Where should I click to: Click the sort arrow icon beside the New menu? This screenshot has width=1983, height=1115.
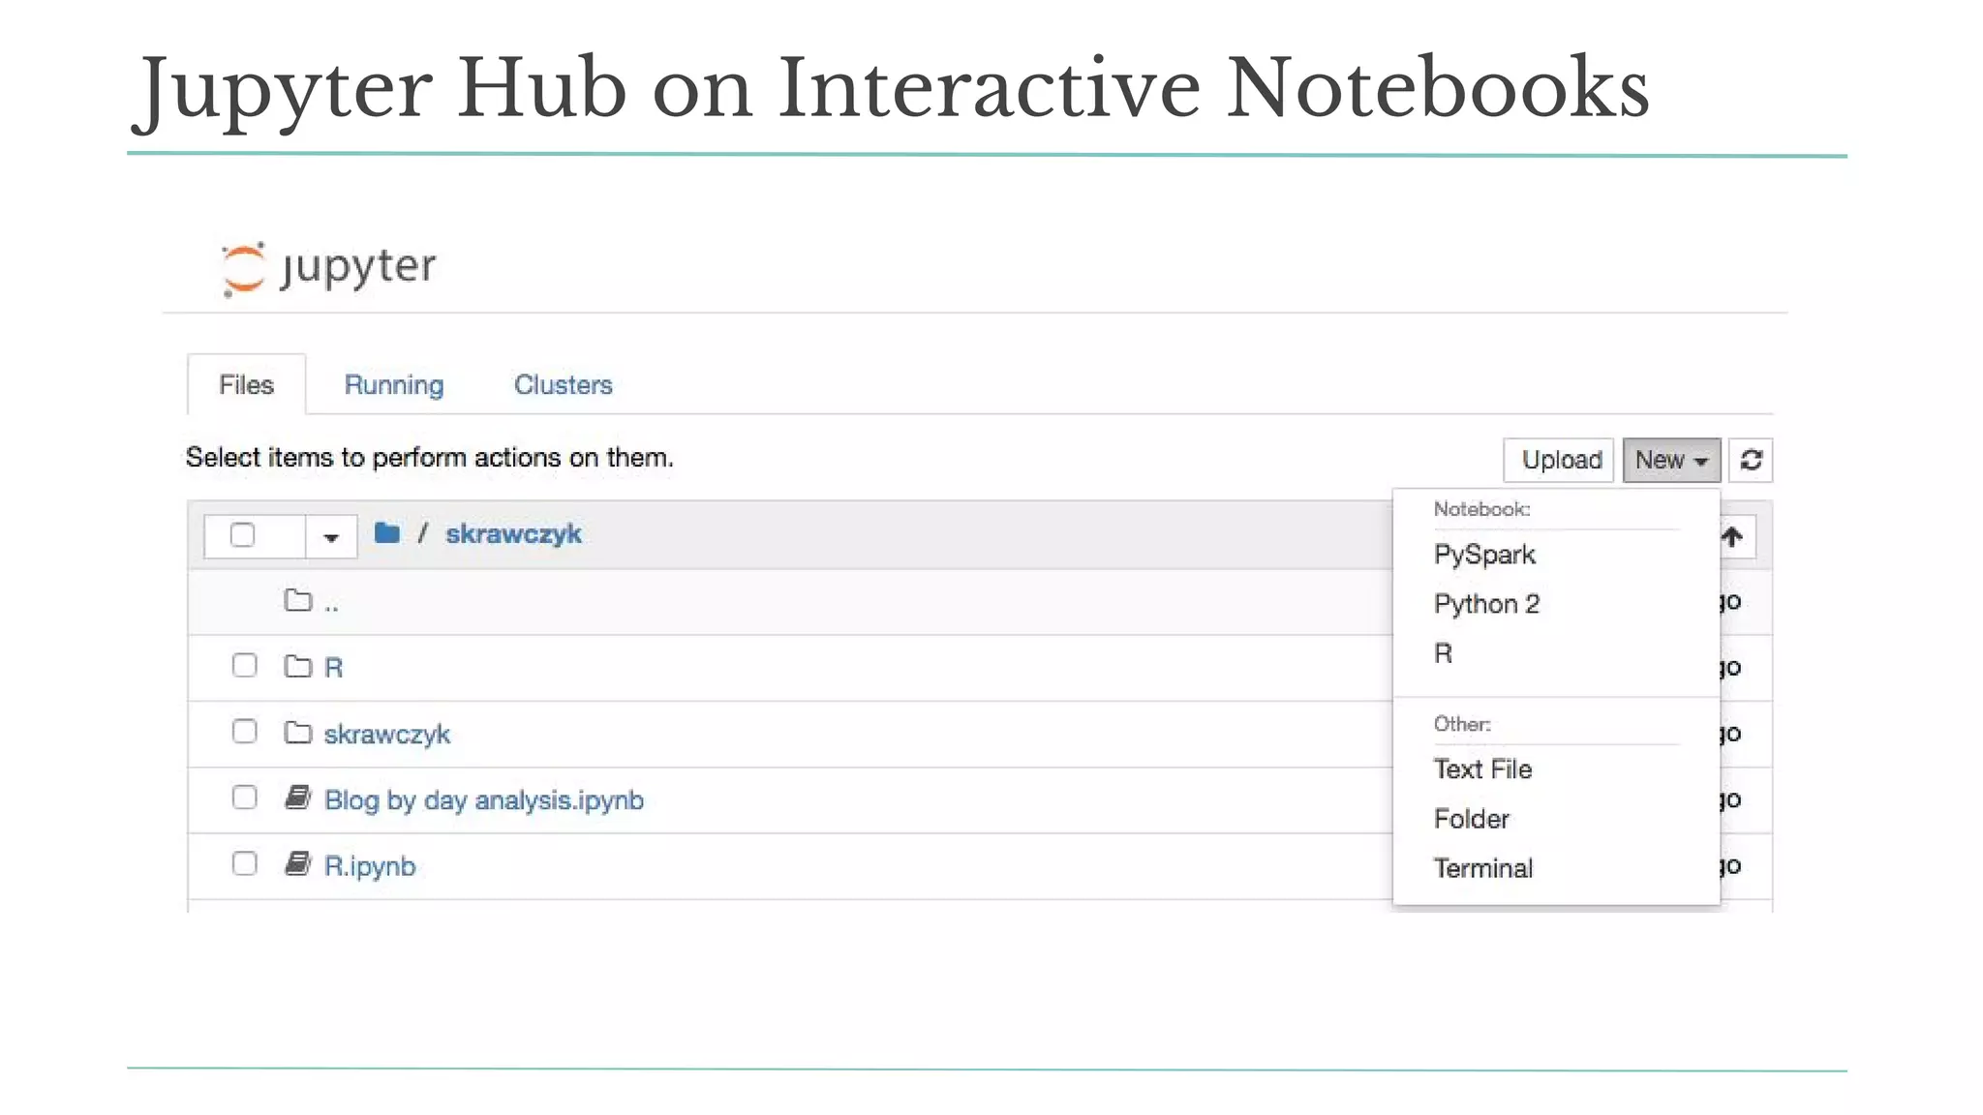[1733, 537]
